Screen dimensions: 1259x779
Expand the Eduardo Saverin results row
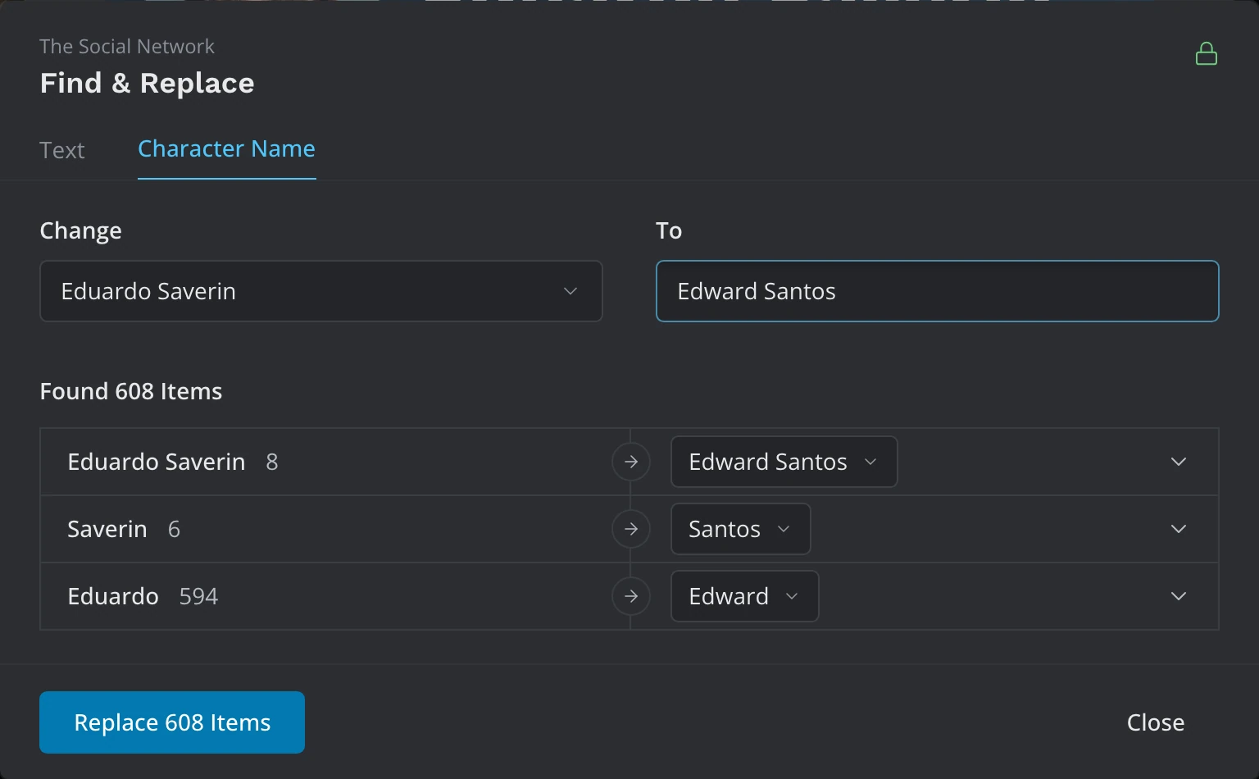coord(1179,462)
